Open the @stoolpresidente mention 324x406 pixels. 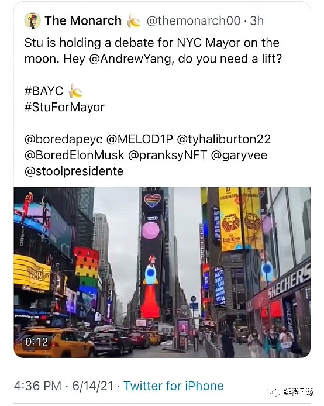(74, 171)
